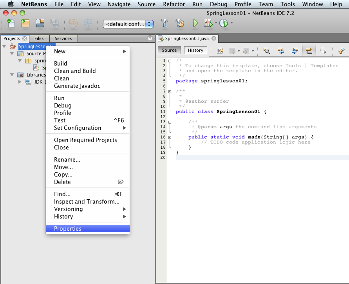Open Set Configuration submenu

[88, 128]
